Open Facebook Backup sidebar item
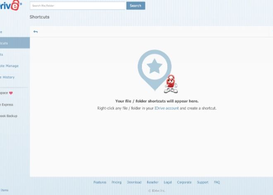Viewport: 273px width, 195px height. point(9,116)
